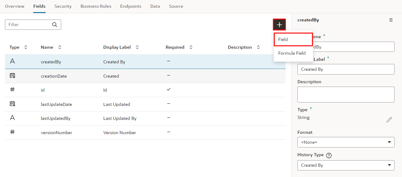The image size is (402, 177).
Task: Switch to the Business Rules tab
Action: (96, 6)
